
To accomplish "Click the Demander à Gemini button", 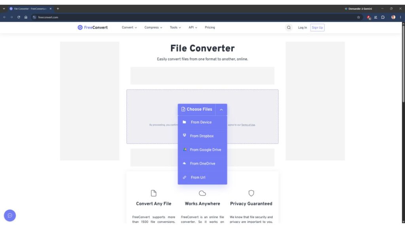I will point(358,9).
